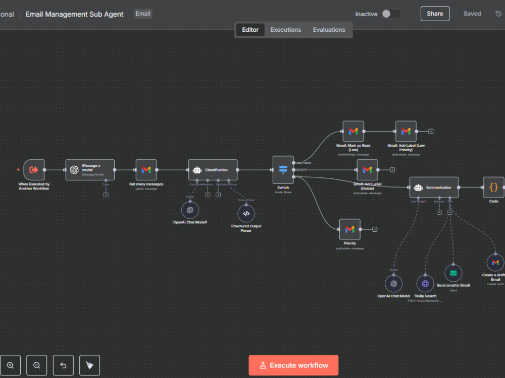Open the Classification agent node
Image resolution: width=505 pixels, height=378 pixels.
click(x=213, y=170)
